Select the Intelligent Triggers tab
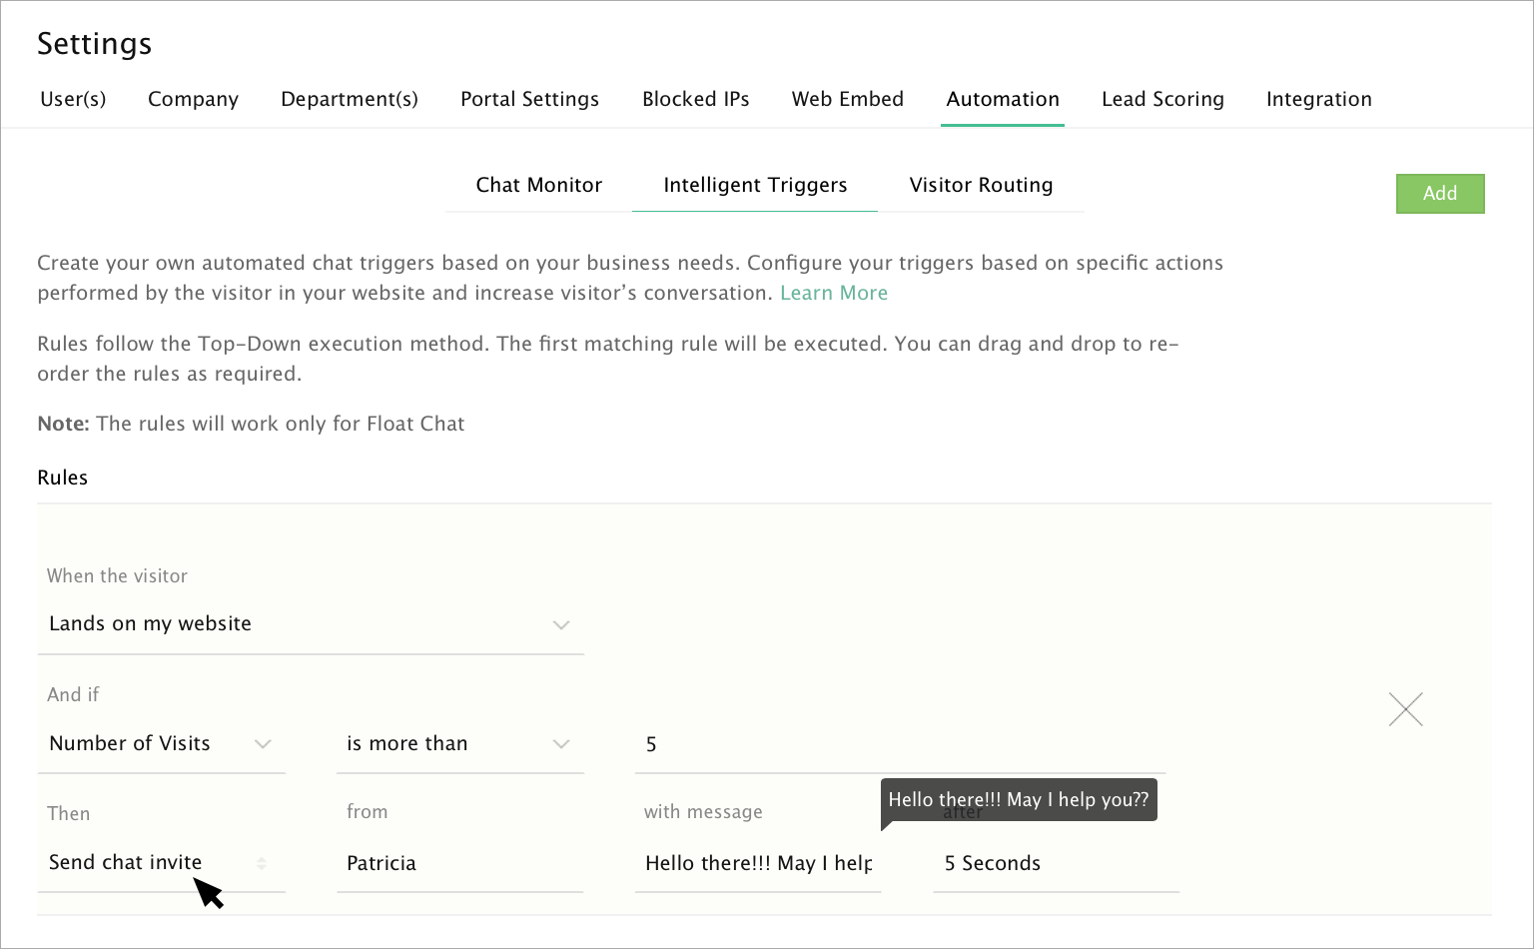The image size is (1534, 949). (x=755, y=185)
